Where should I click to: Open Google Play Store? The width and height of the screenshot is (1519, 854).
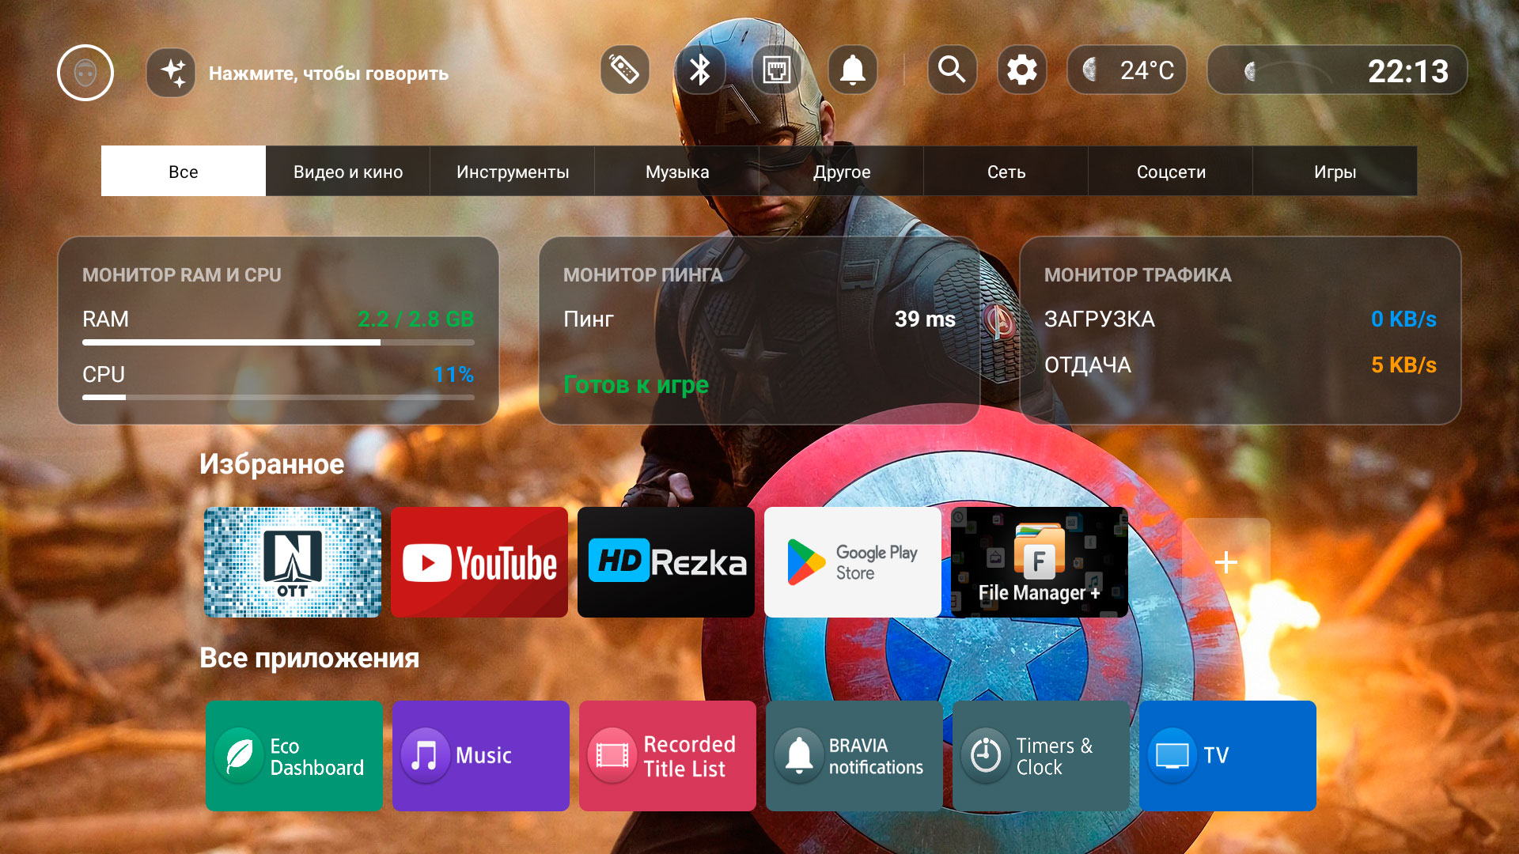click(x=853, y=562)
